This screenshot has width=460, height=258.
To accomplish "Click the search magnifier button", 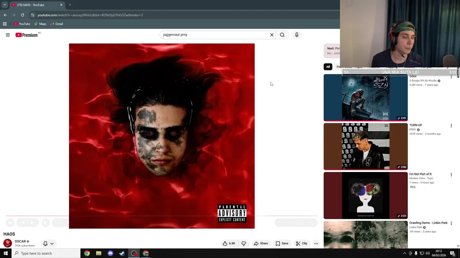I will tap(282, 35).
